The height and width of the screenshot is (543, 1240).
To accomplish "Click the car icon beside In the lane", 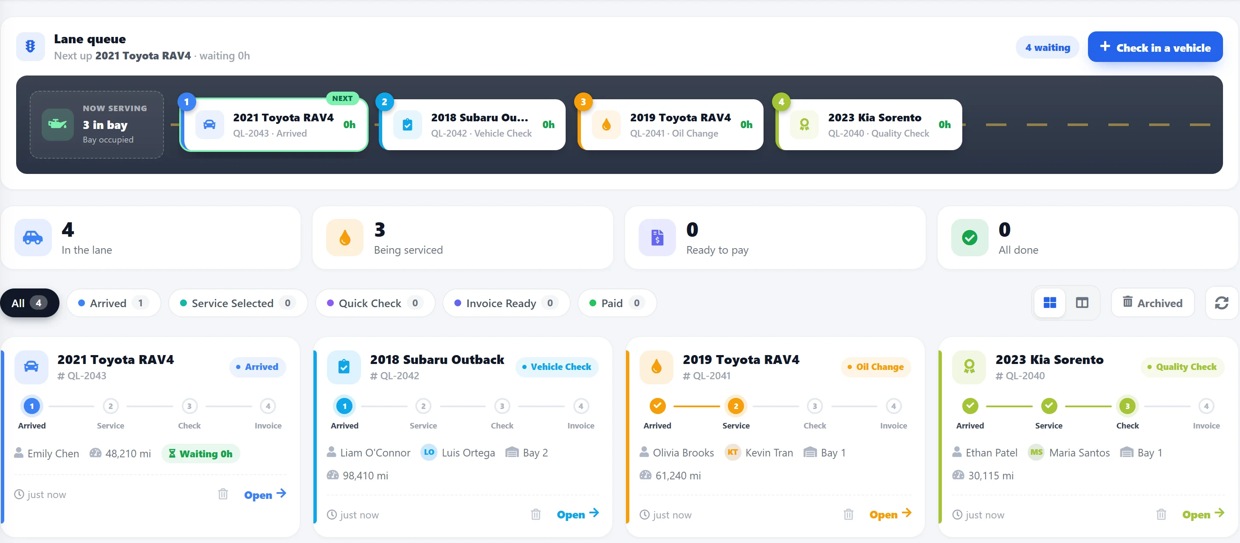I will coord(33,238).
